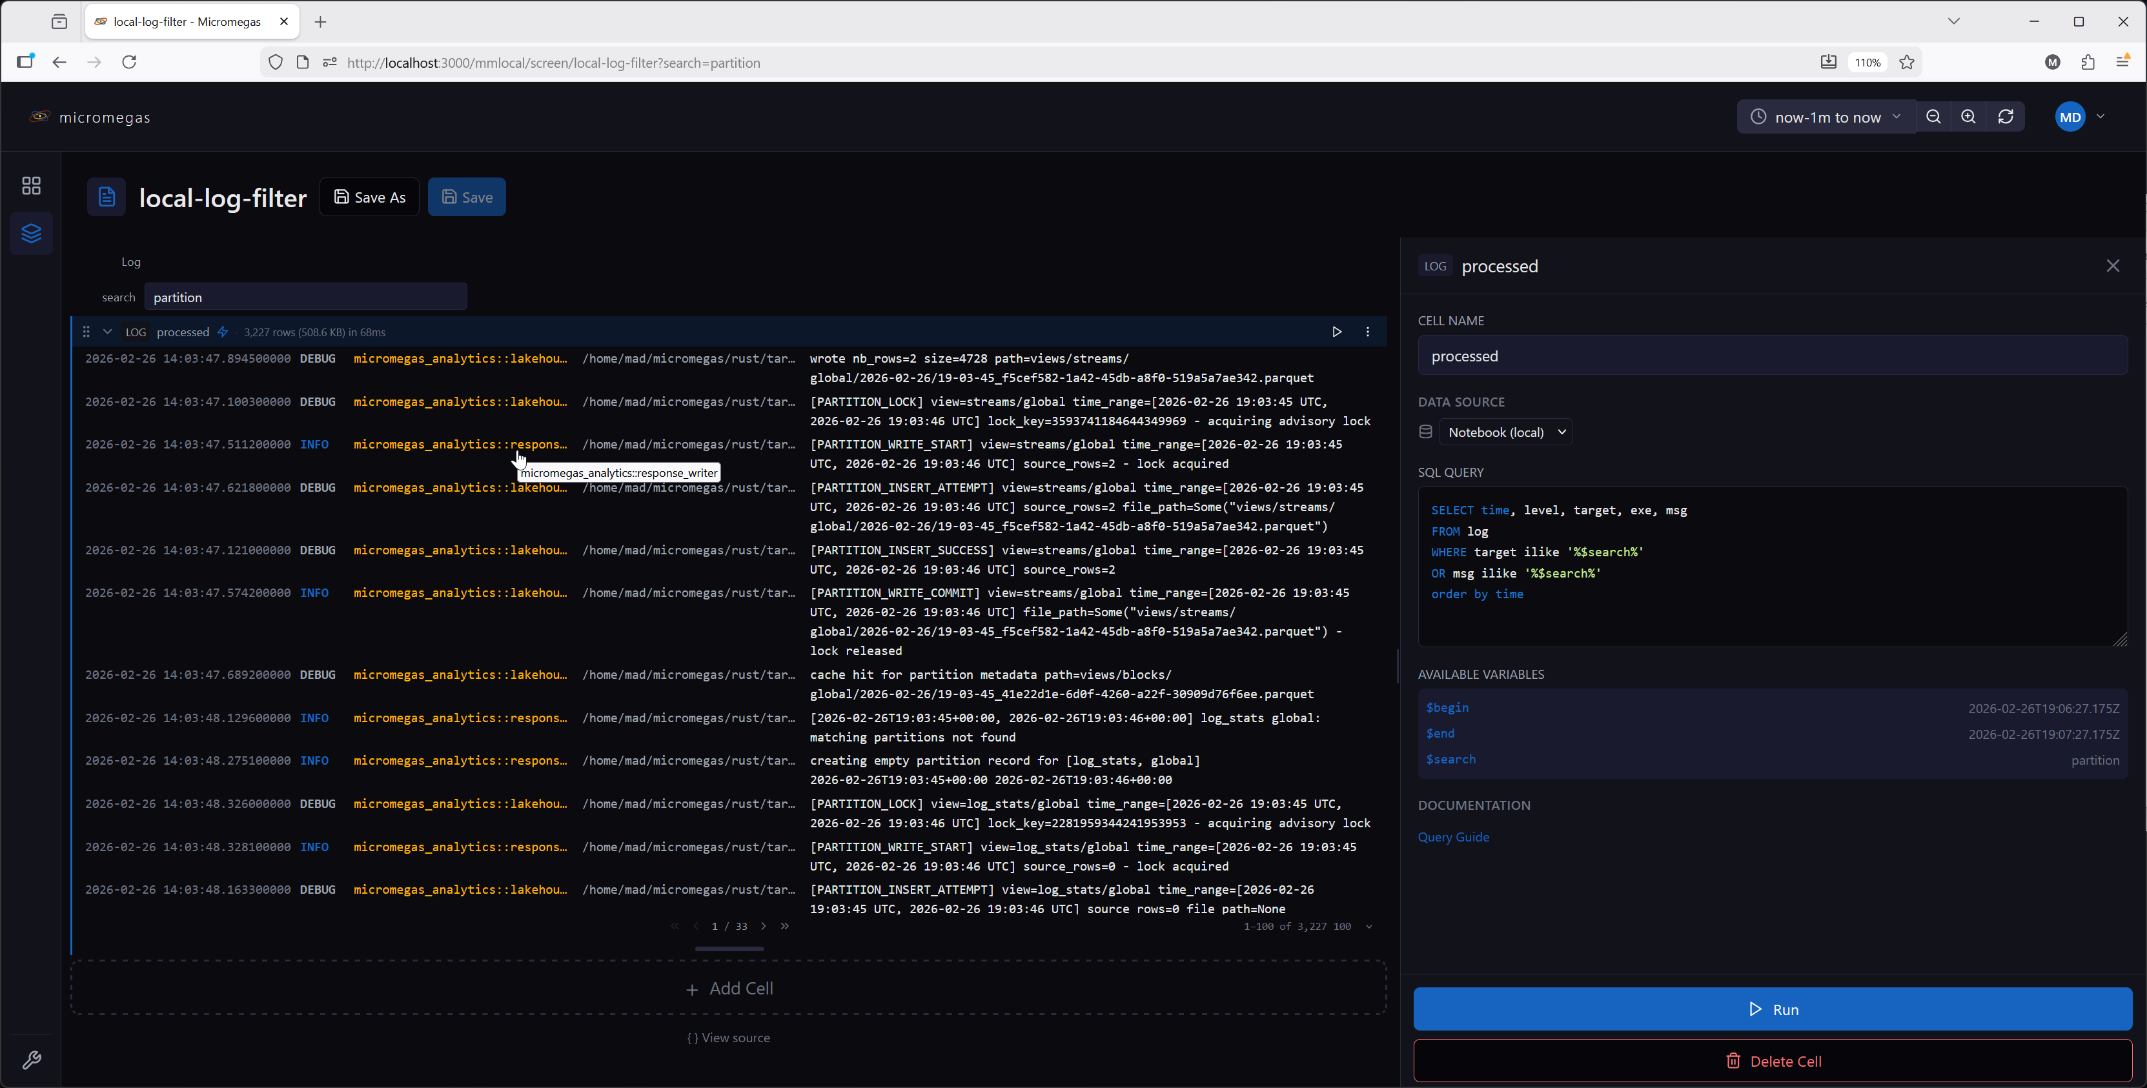Click the document icon beside local-log-filter title

tap(107, 197)
